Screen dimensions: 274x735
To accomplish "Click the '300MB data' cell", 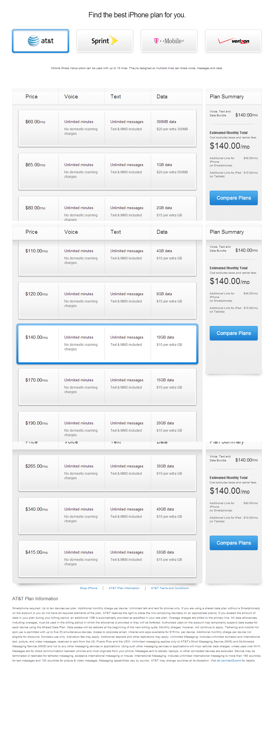I will coord(166,122).
